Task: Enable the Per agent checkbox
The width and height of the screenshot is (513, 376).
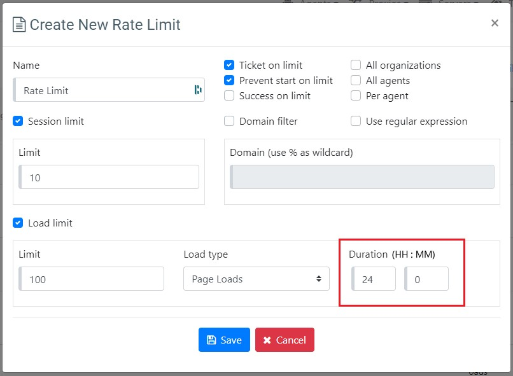Action: [356, 95]
